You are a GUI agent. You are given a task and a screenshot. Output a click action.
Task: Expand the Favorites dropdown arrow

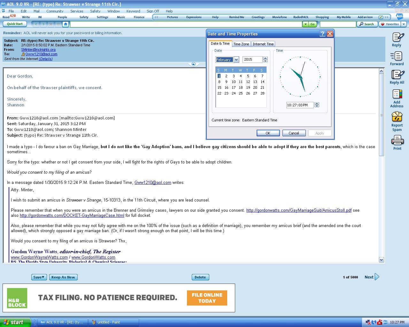click(404, 24)
